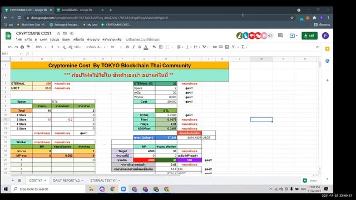Star the CRYPTOMINE COST document
The image size is (356, 200).
[58, 33]
